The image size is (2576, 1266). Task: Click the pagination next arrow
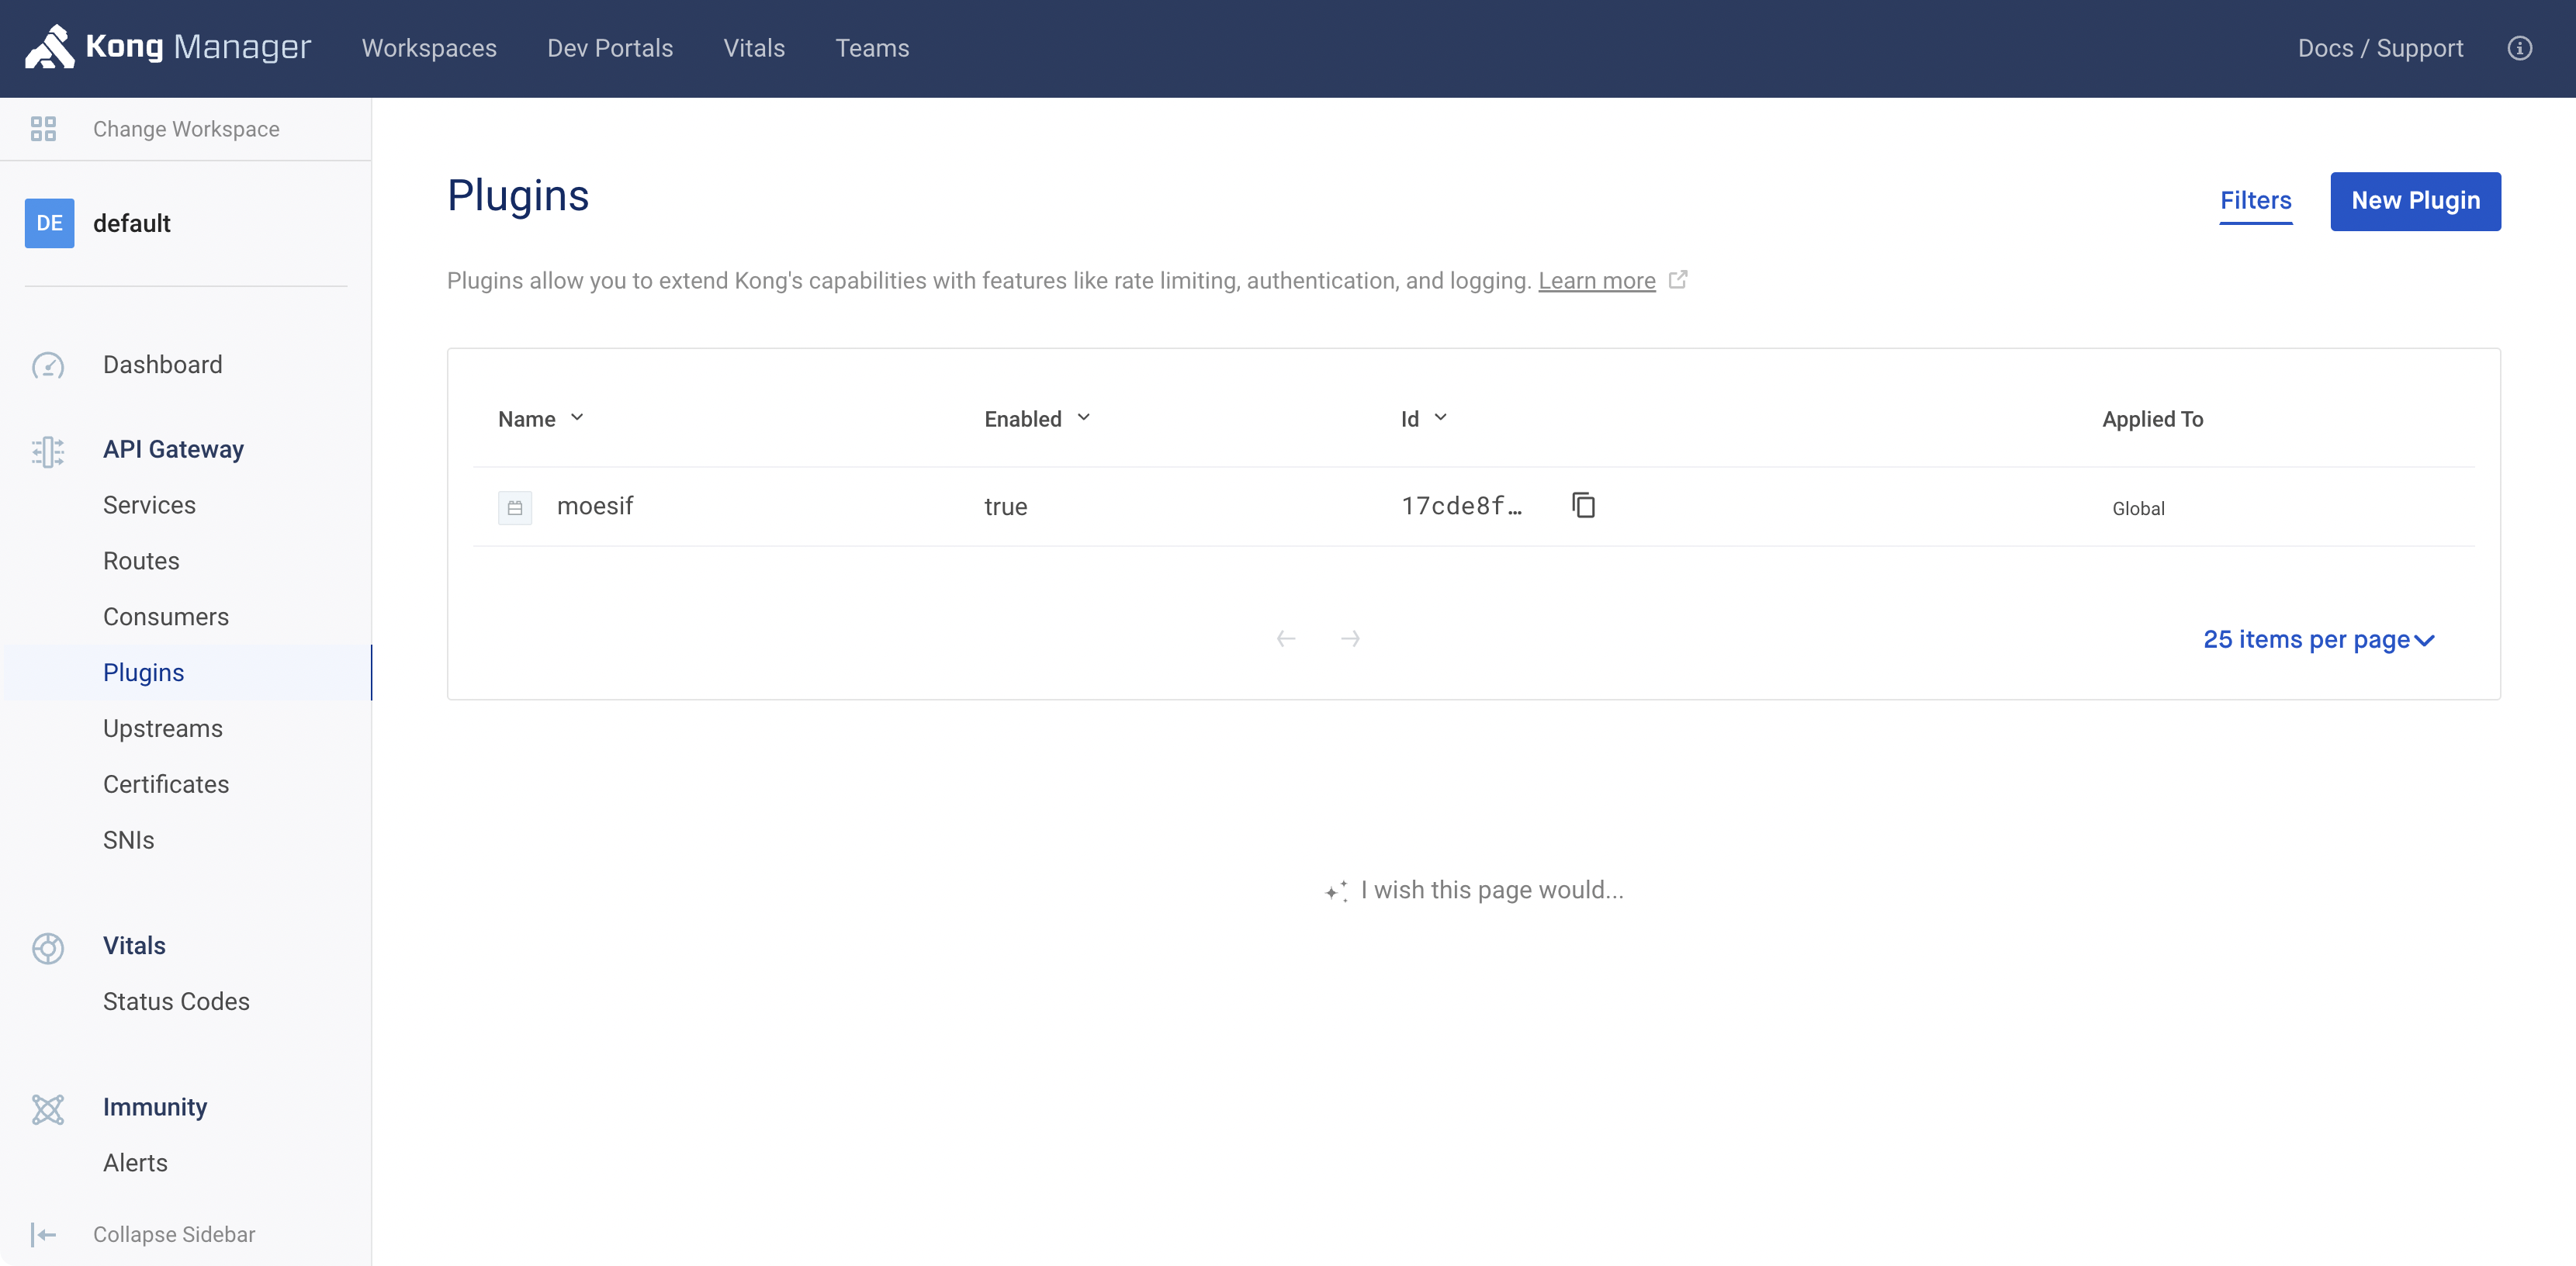(x=1350, y=638)
